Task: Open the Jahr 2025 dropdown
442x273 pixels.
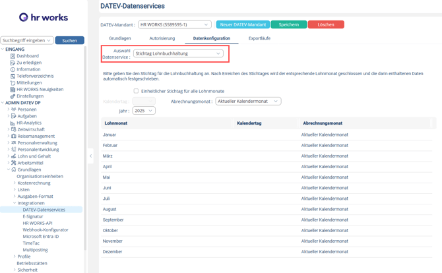Action: [x=144, y=111]
